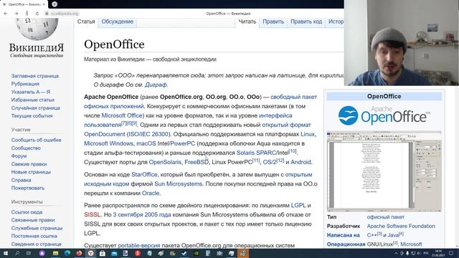The width and height of the screenshot is (459, 258).
Task: Open the volume control in system tray
Action: 418,253
